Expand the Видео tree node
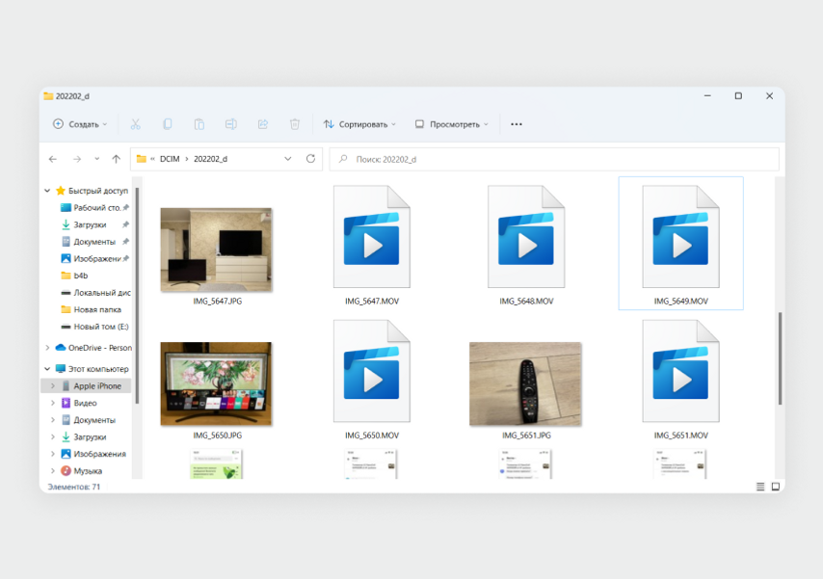This screenshot has height=579, width=823. (x=53, y=403)
